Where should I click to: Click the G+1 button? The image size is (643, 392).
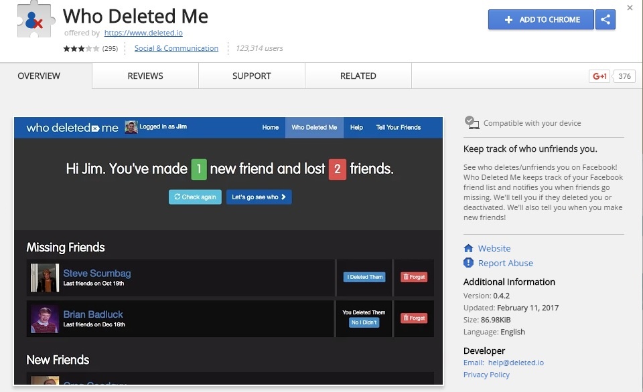(x=599, y=76)
